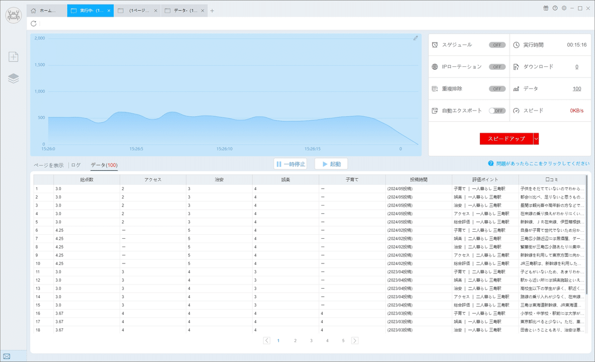This screenshot has height=362, width=595.
Task: Go to previous page with left arrow
Action: pyautogui.click(x=267, y=340)
